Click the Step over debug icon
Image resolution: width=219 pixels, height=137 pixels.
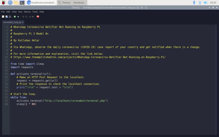(x=23, y=17)
